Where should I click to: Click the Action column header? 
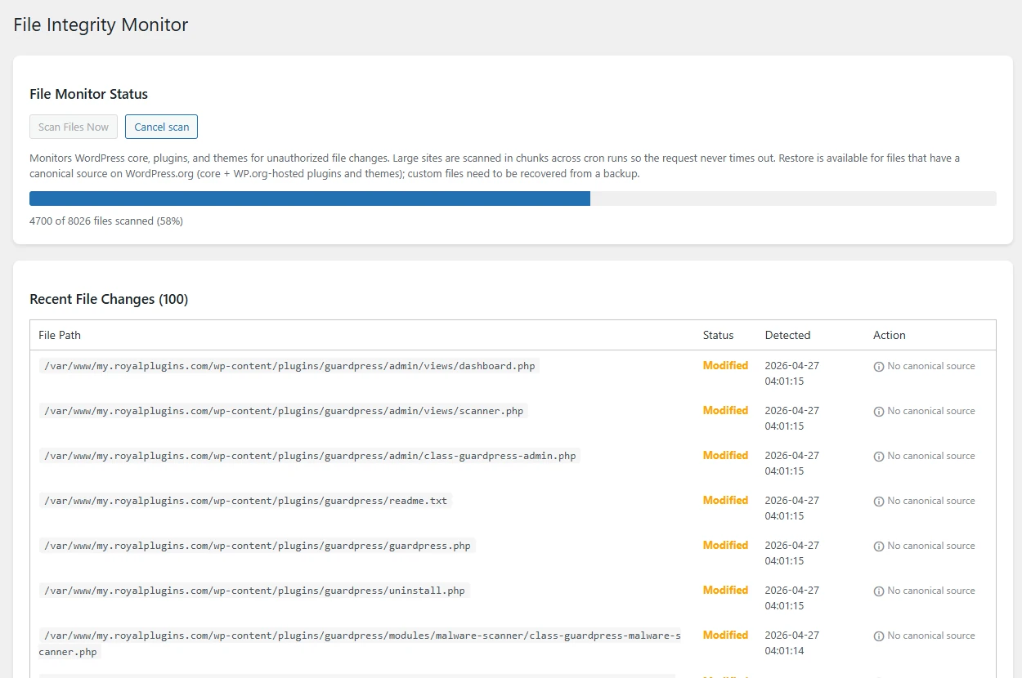click(x=890, y=335)
